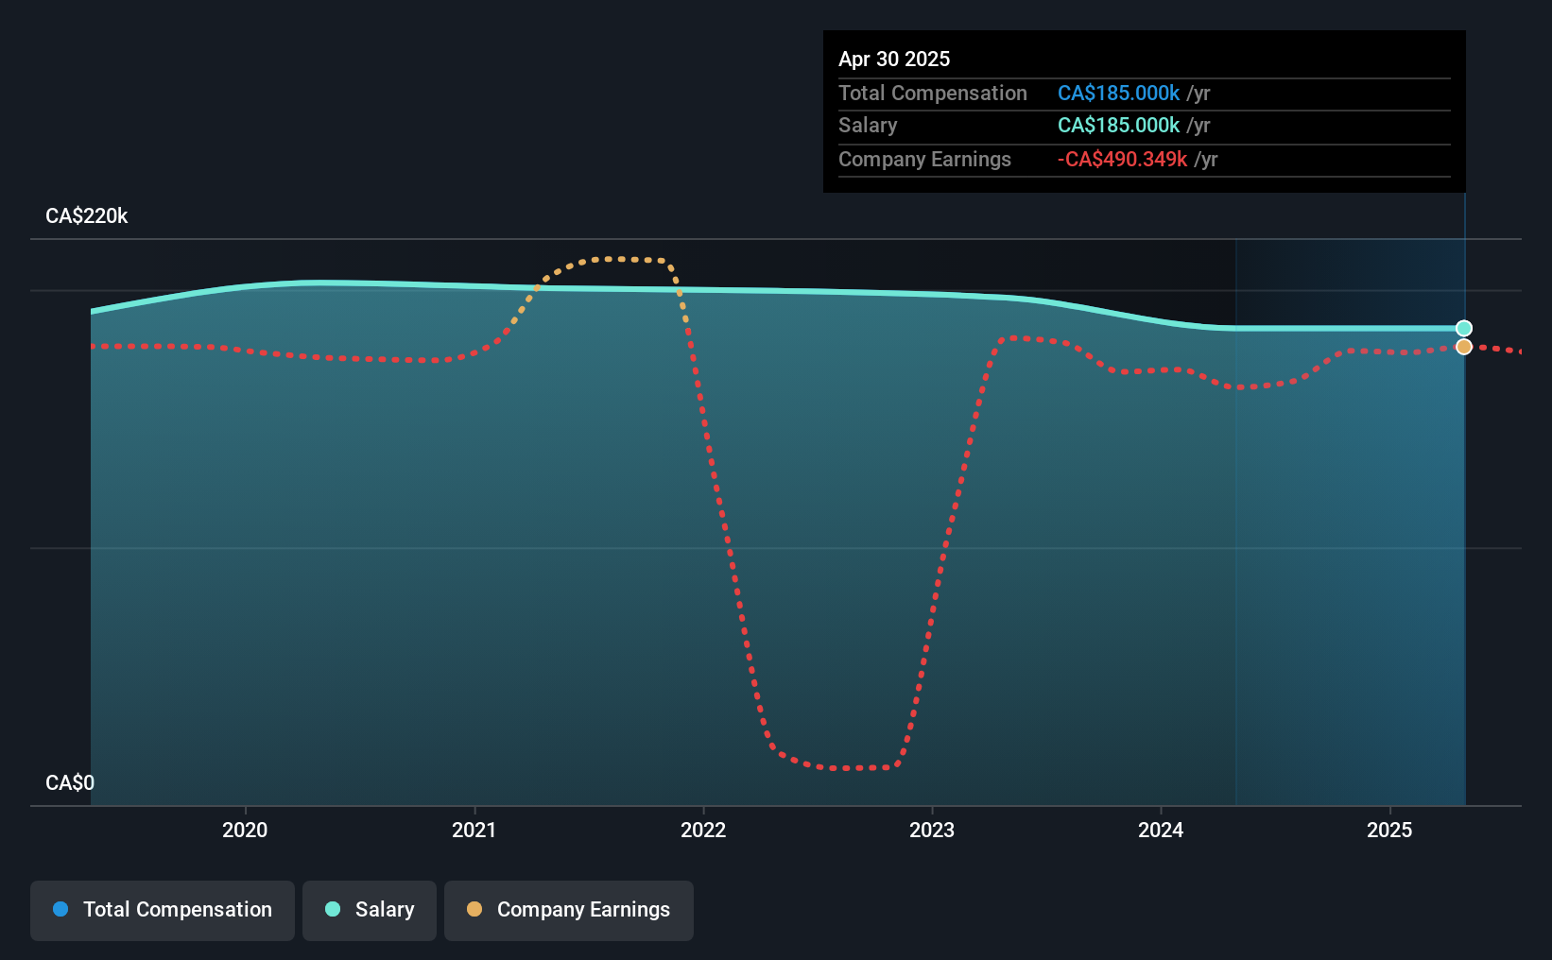
Task: Click the teal salary data point marker
Action: tap(1464, 328)
